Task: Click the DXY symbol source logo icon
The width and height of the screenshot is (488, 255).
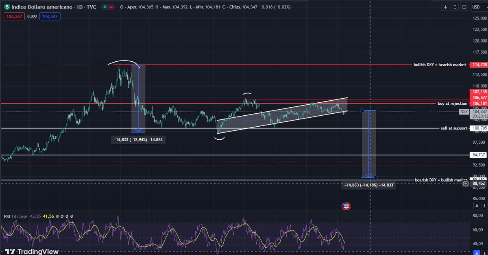Action: (x=7, y=7)
